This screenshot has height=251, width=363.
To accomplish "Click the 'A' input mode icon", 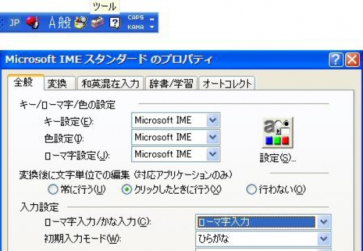I will tap(53, 22).
